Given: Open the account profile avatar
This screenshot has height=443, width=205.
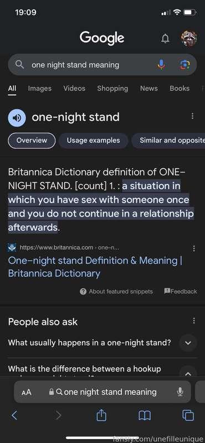Looking at the screenshot, I should point(189,39).
